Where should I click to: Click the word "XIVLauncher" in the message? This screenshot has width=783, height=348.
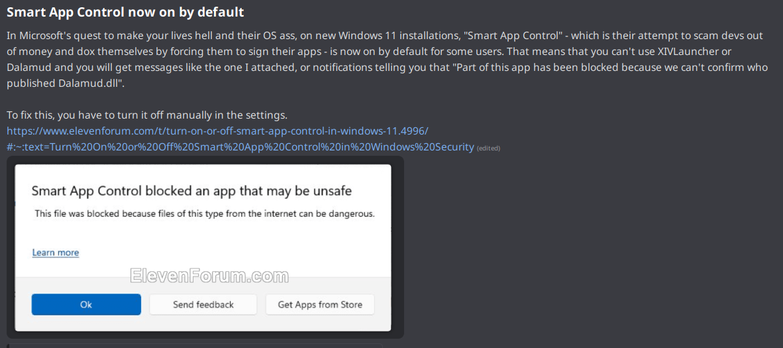[698, 50]
